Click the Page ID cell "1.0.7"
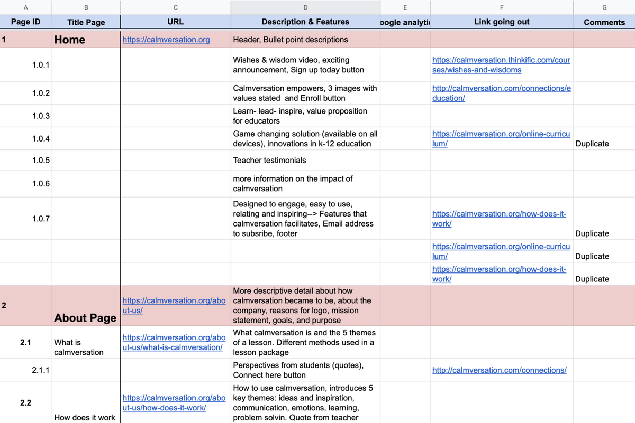The height and width of the screenshot is (423, 635). pos(26,219)
